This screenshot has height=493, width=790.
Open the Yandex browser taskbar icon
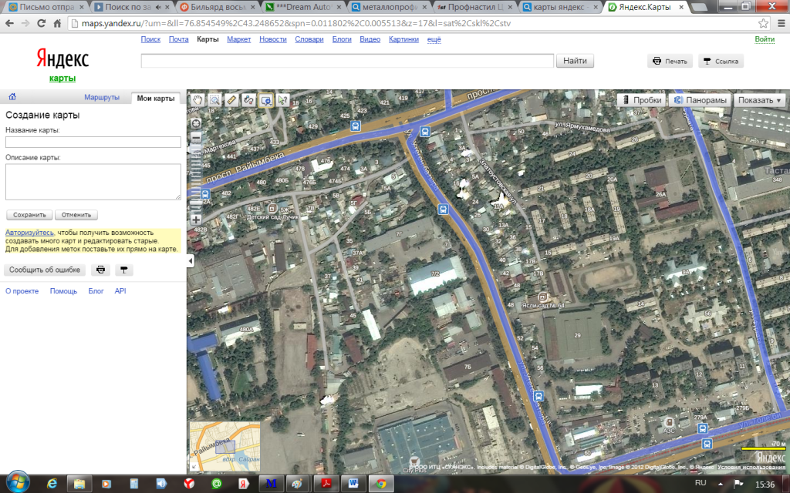(x=189, y=484)
